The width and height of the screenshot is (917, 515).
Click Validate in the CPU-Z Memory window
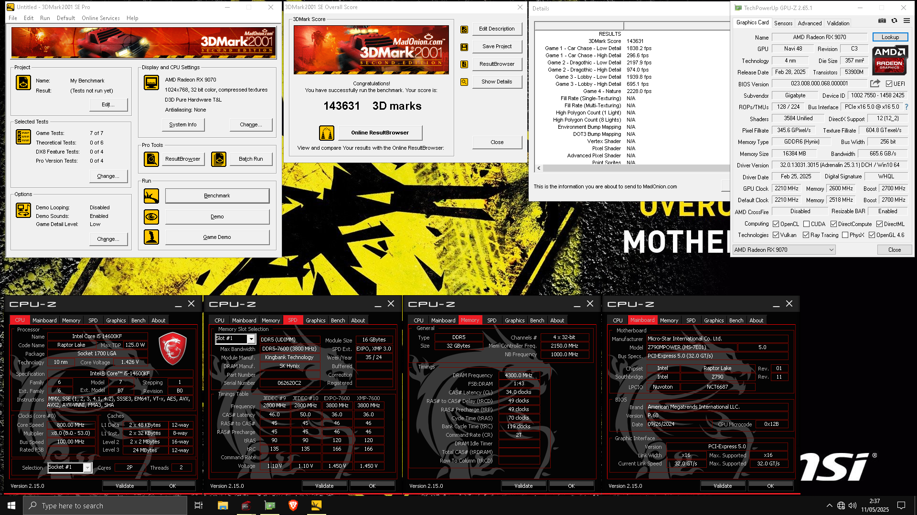click(x=523, y=486)
